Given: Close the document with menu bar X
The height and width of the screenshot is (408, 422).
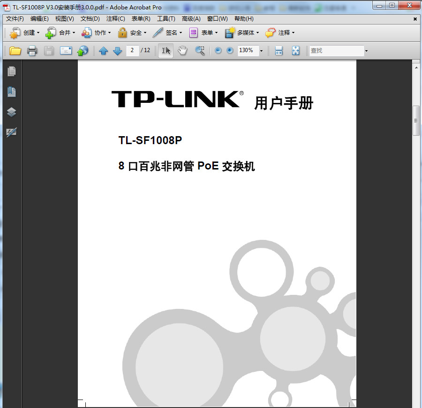Looking at the screenshot, I should coord(415,19).
